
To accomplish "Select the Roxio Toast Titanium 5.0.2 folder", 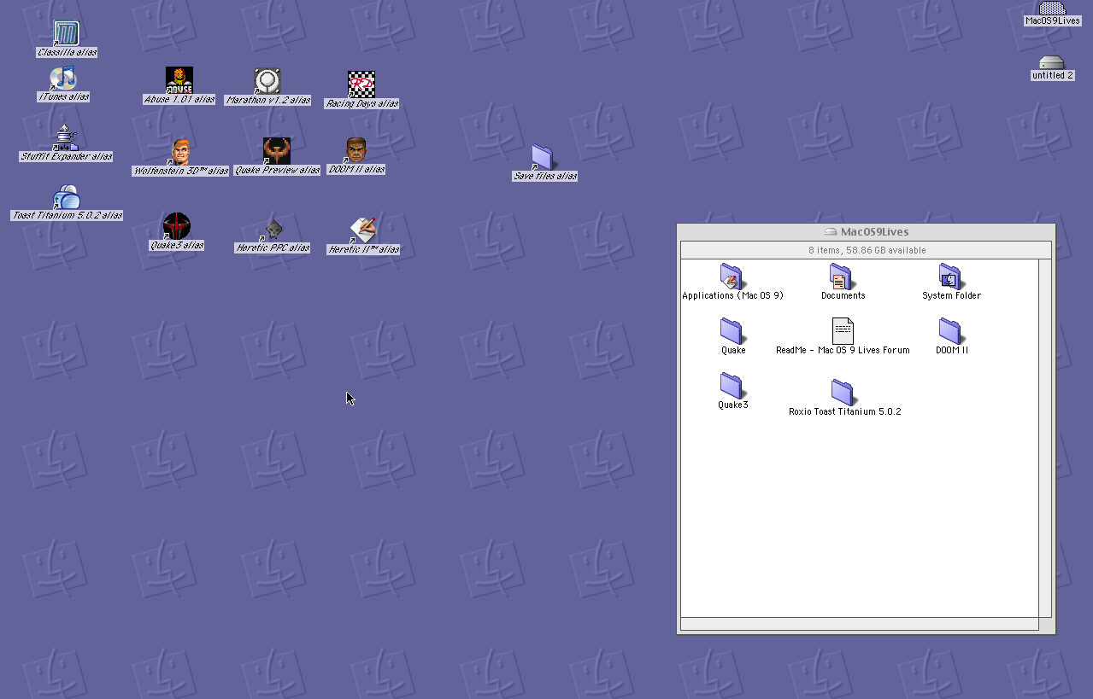I will point(843,393).
